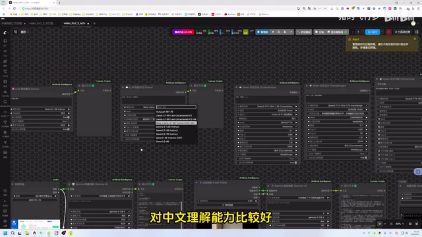Advance Qwen3-TTS CustomVoice model with right arrow
Screen dimensions: 422x237
(x=296, y=107)
